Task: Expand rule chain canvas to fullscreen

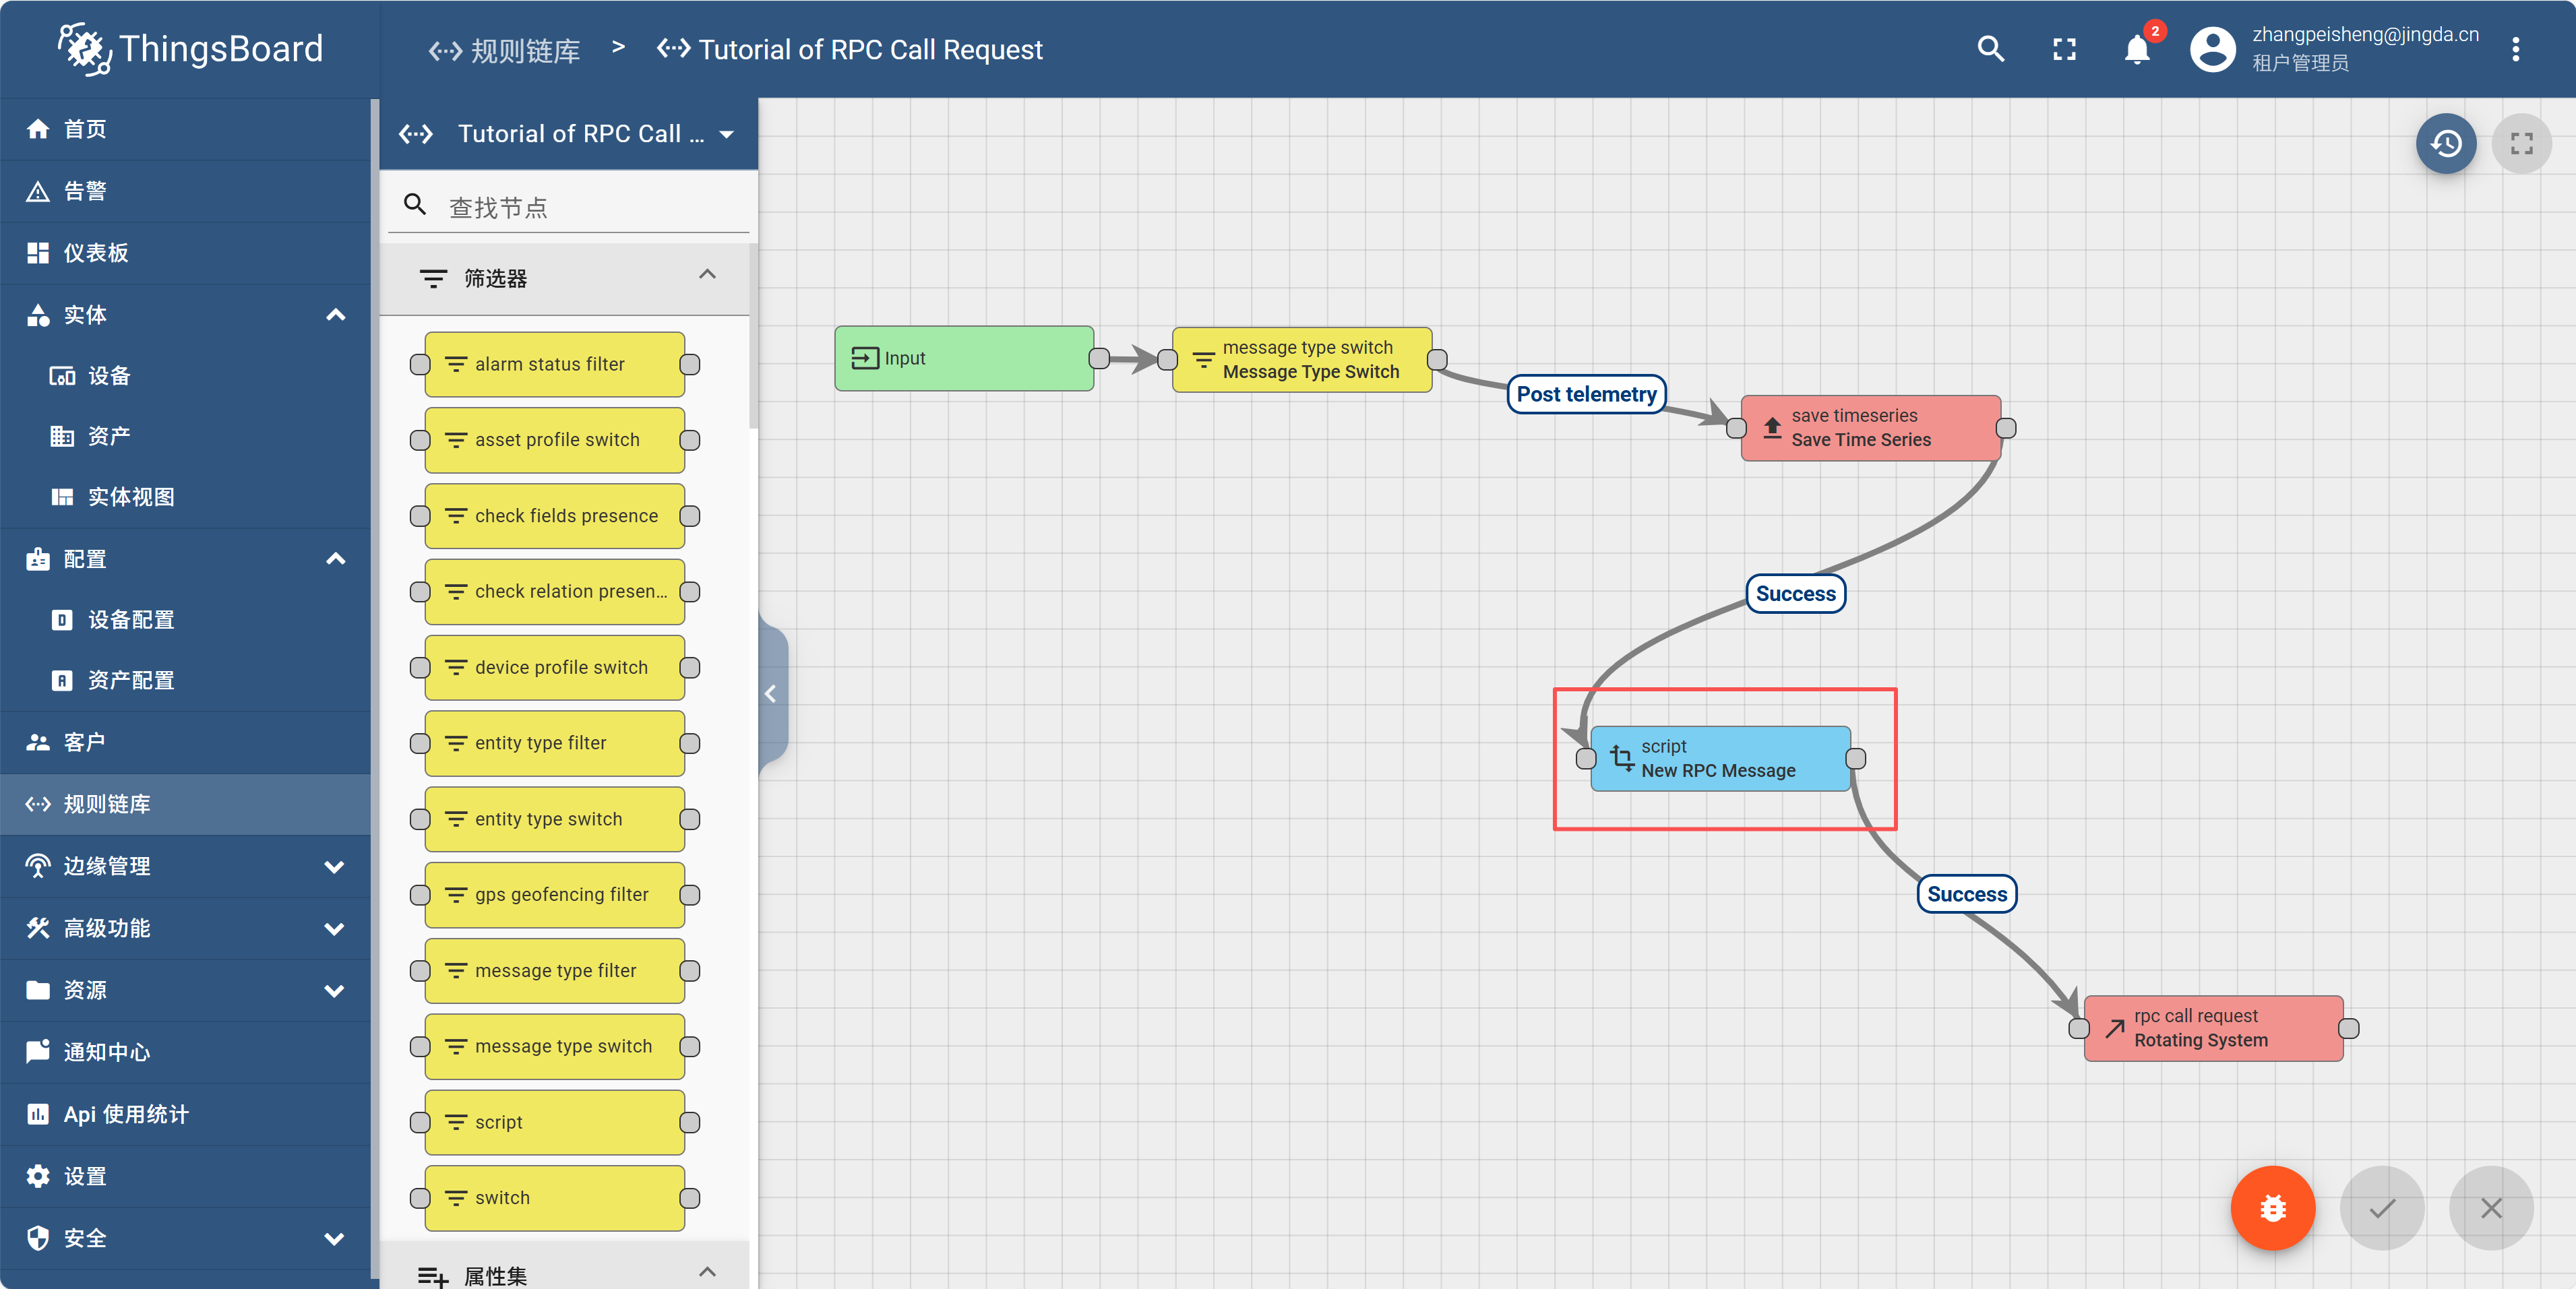Action: tap(2521, 144)
